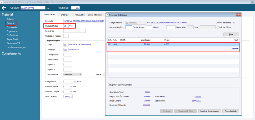Open the code lookup ellipsis next to Código
Screen dimensions: 255x120
coord(47,8)
